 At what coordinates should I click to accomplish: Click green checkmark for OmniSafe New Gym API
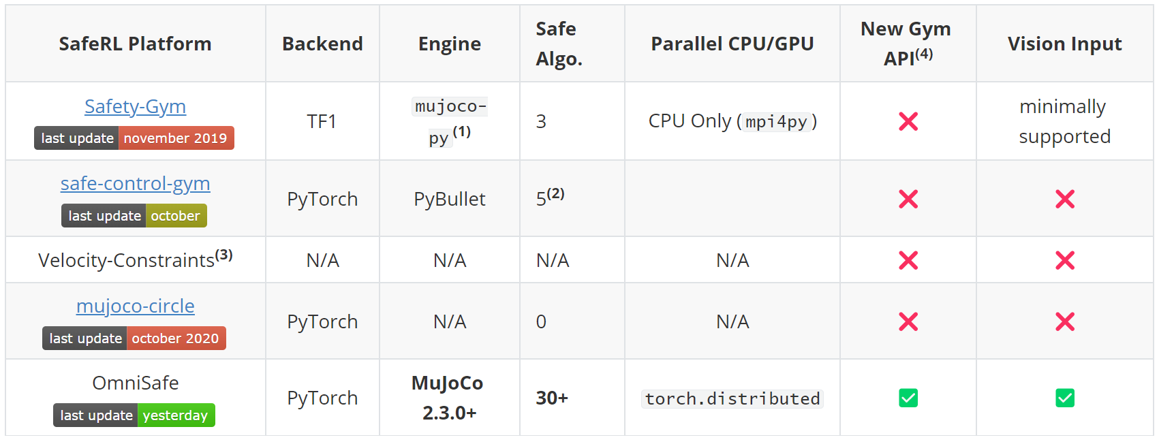point(908,398)
